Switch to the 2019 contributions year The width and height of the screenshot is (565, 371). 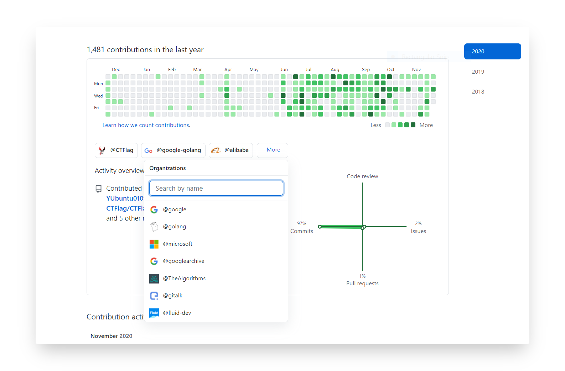(478, 72)
